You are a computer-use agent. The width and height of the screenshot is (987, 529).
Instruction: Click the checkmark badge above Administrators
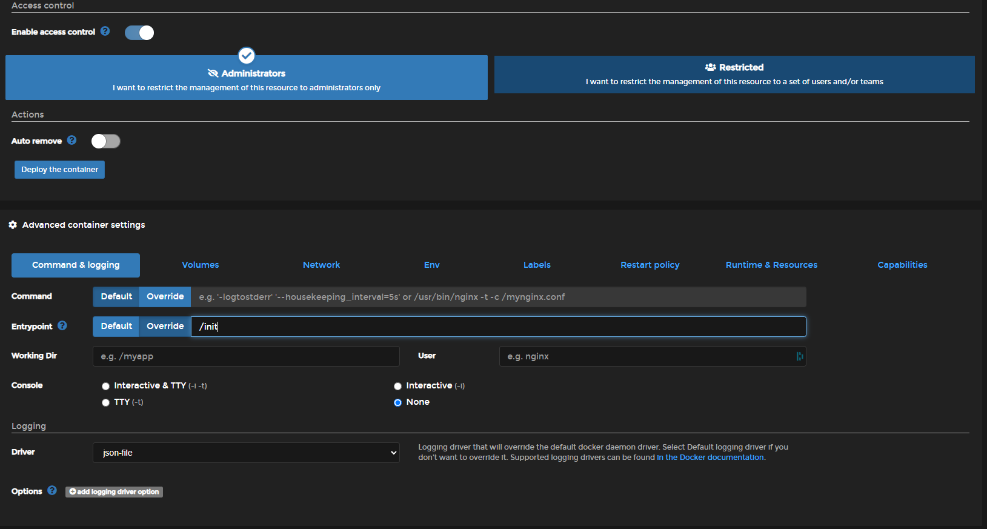click(247, 56)
